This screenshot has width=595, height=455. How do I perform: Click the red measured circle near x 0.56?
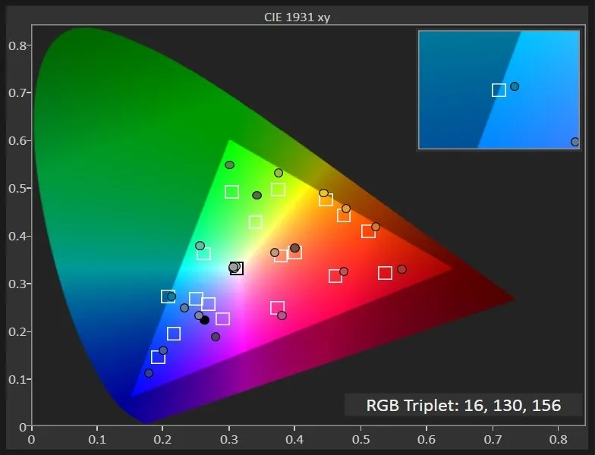click(402, 269)
